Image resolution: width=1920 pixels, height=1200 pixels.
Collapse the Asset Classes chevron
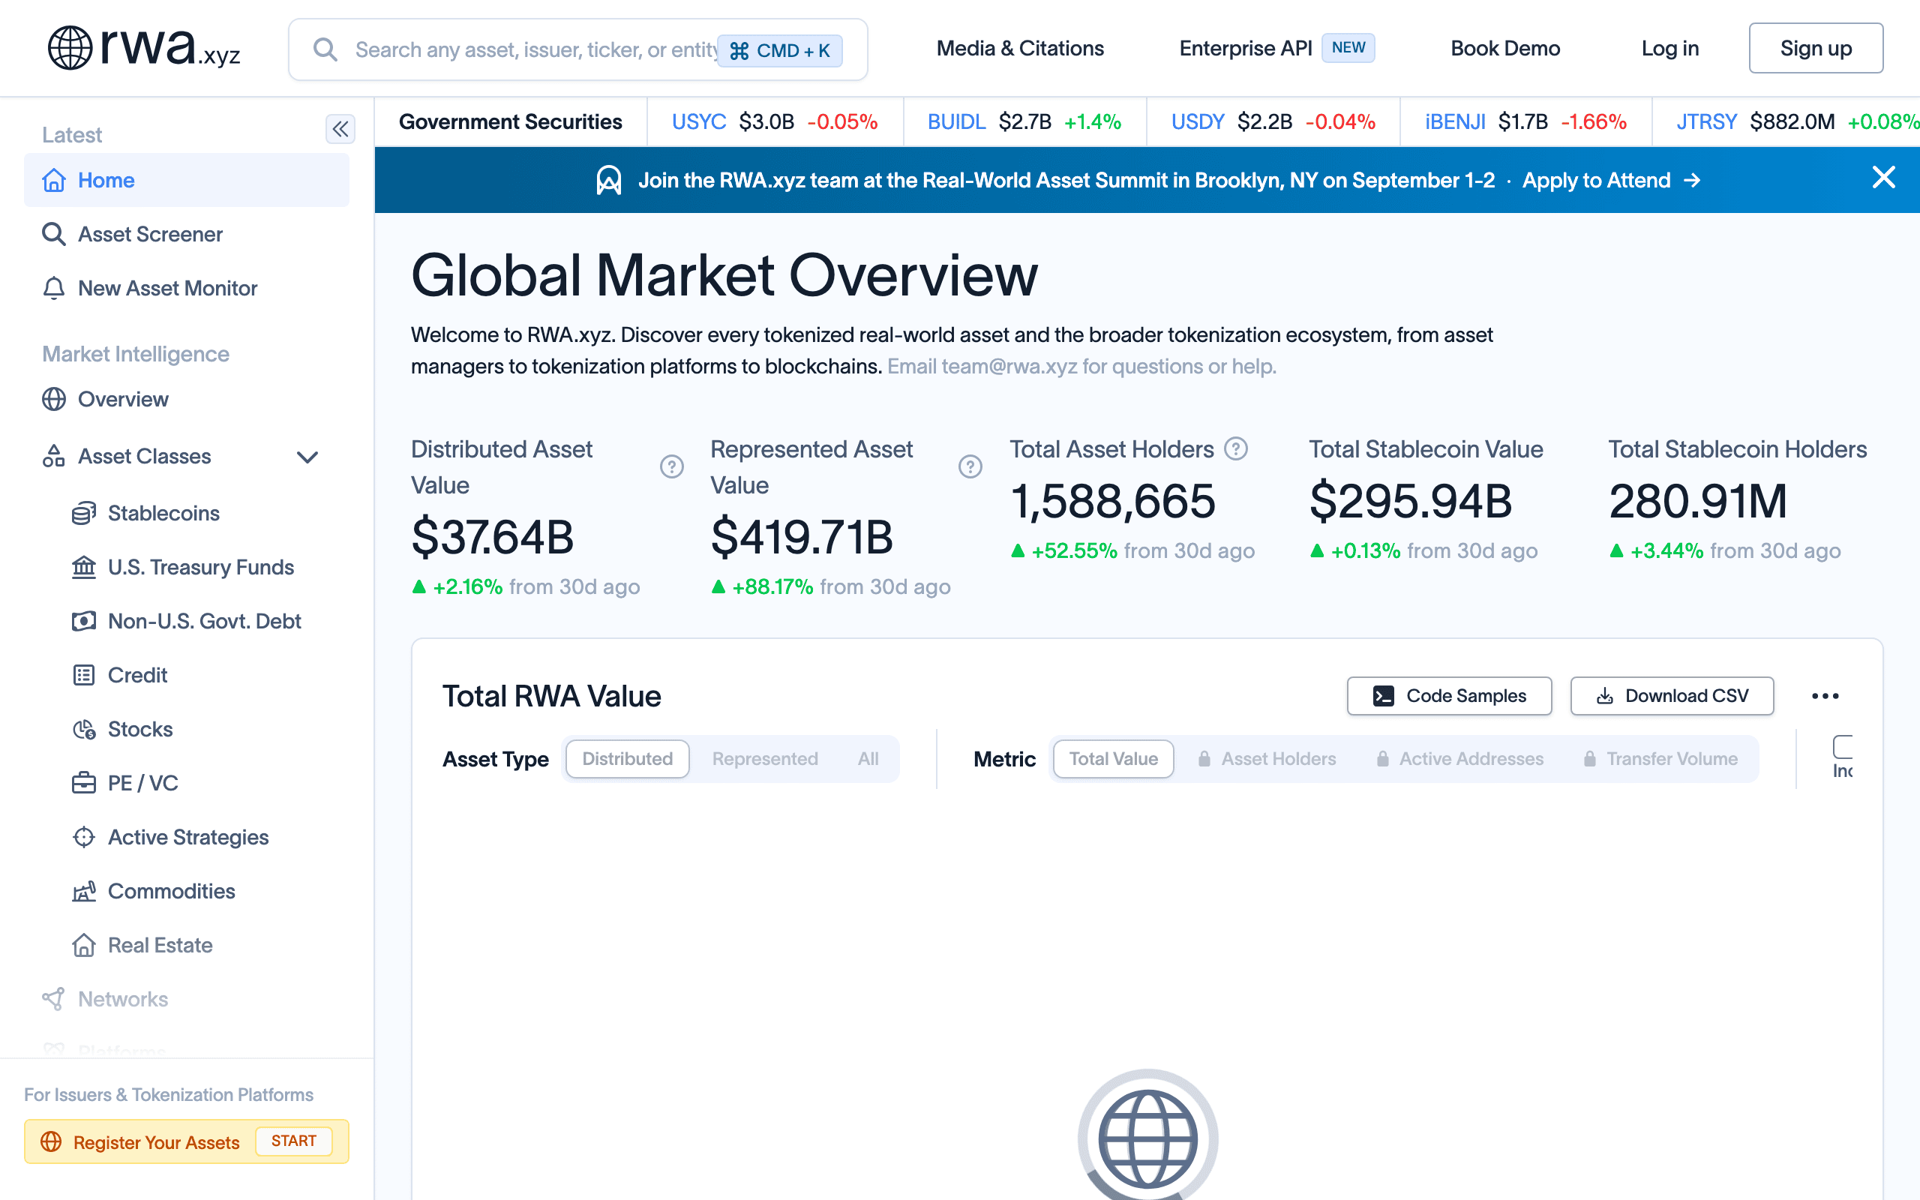point(307,457)
